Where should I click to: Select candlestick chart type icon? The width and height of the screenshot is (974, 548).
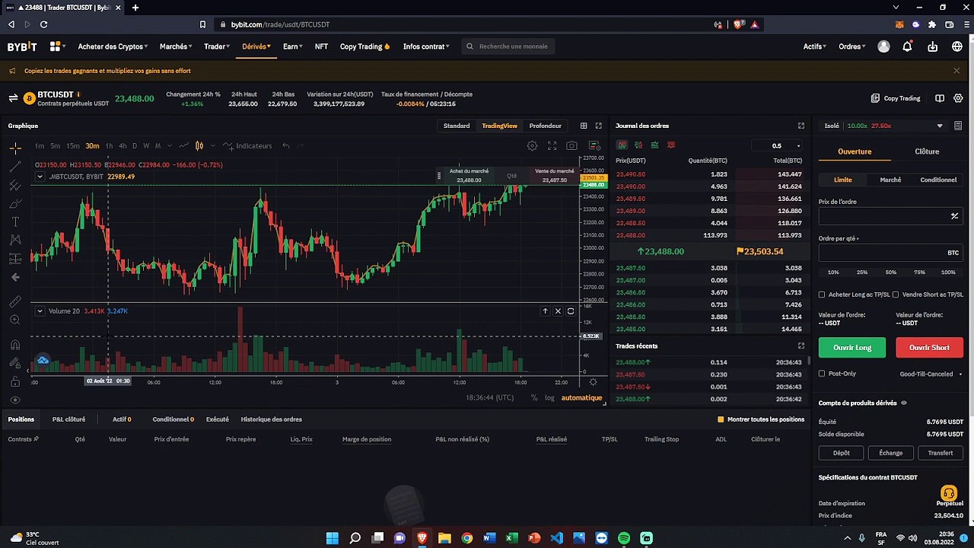[199, 145]
